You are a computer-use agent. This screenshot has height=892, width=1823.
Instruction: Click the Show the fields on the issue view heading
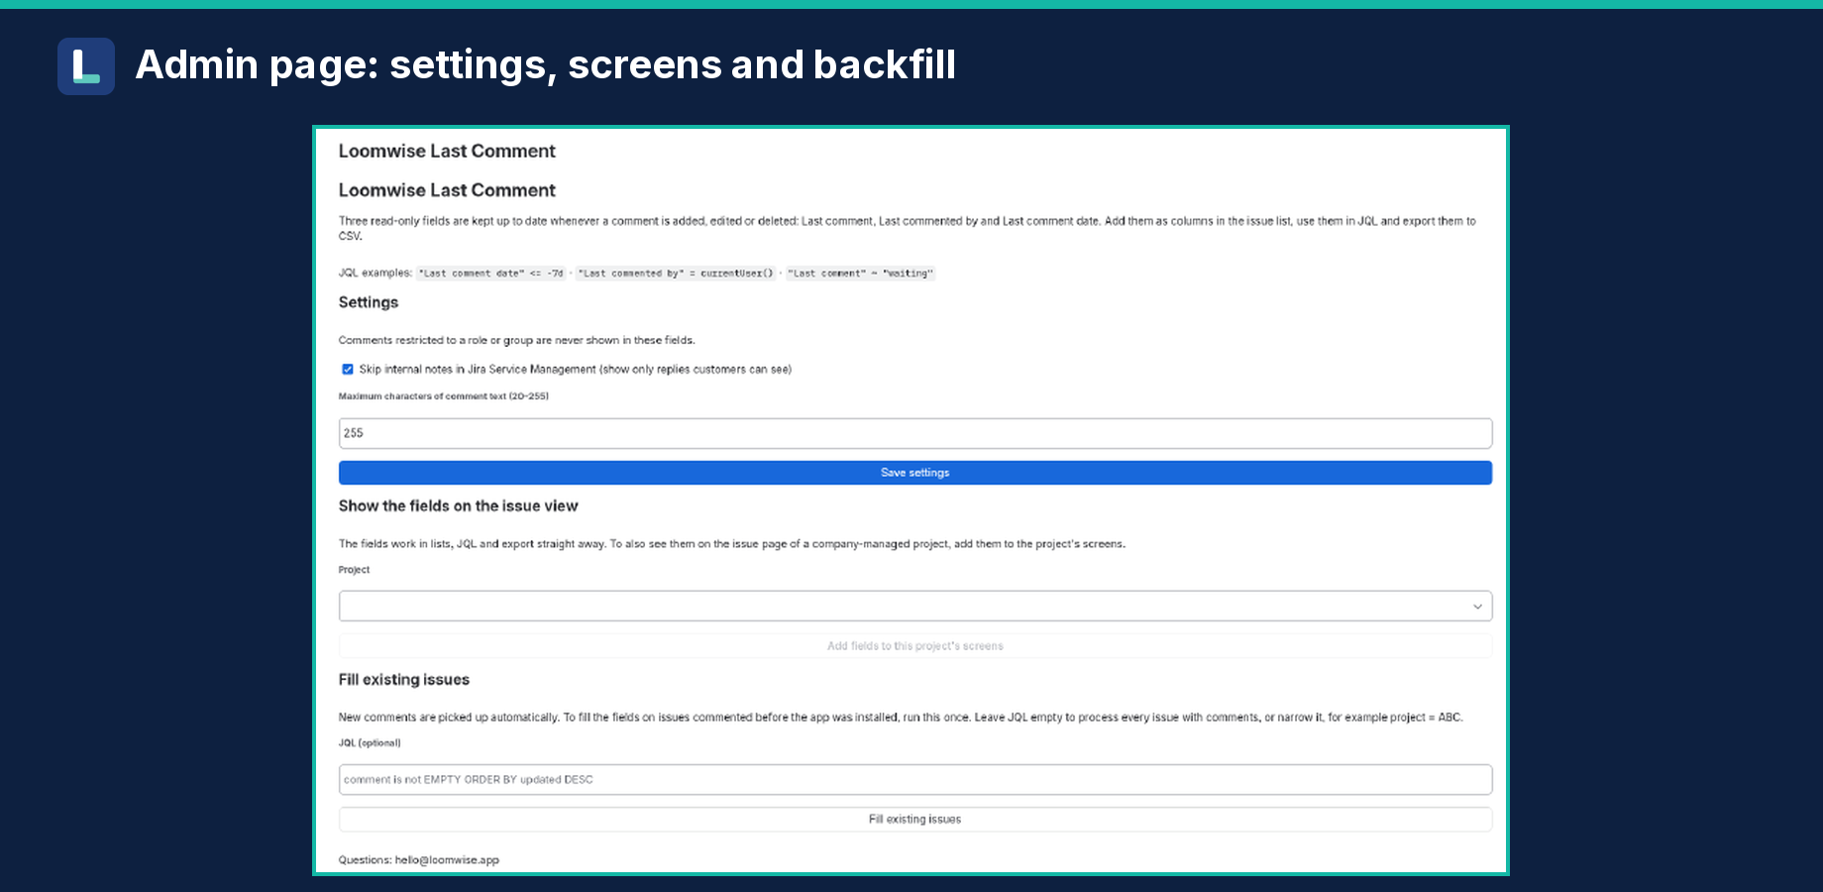click(x=458, y=505)
